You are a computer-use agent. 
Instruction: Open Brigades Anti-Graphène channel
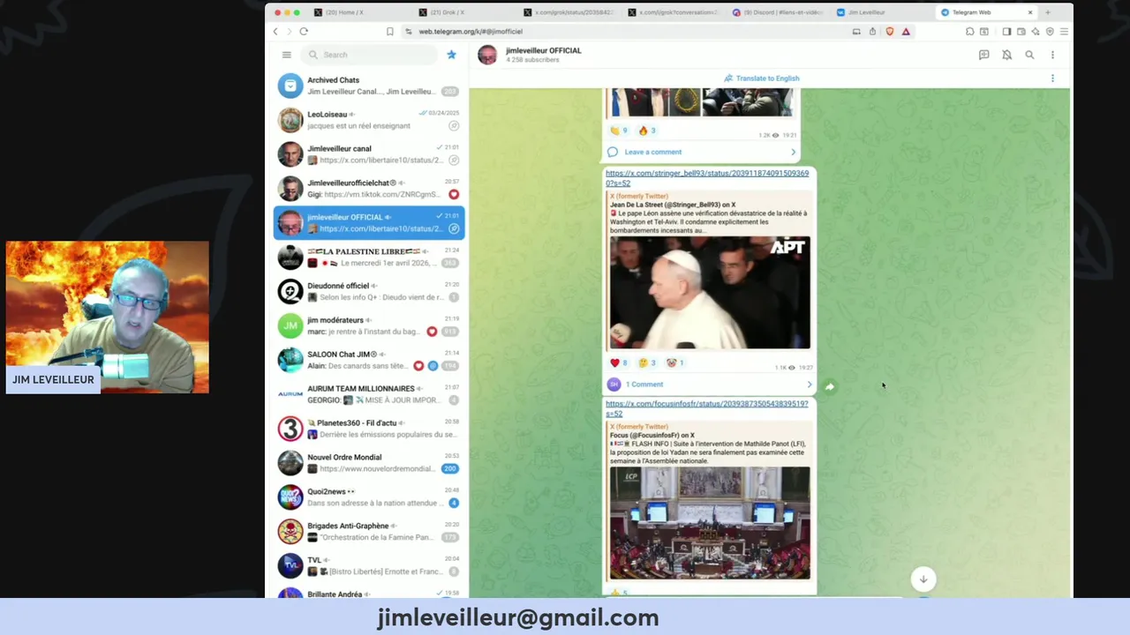coord(369,532)
